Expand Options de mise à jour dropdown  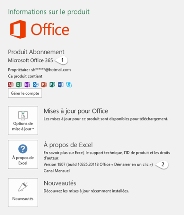(23, 120)
